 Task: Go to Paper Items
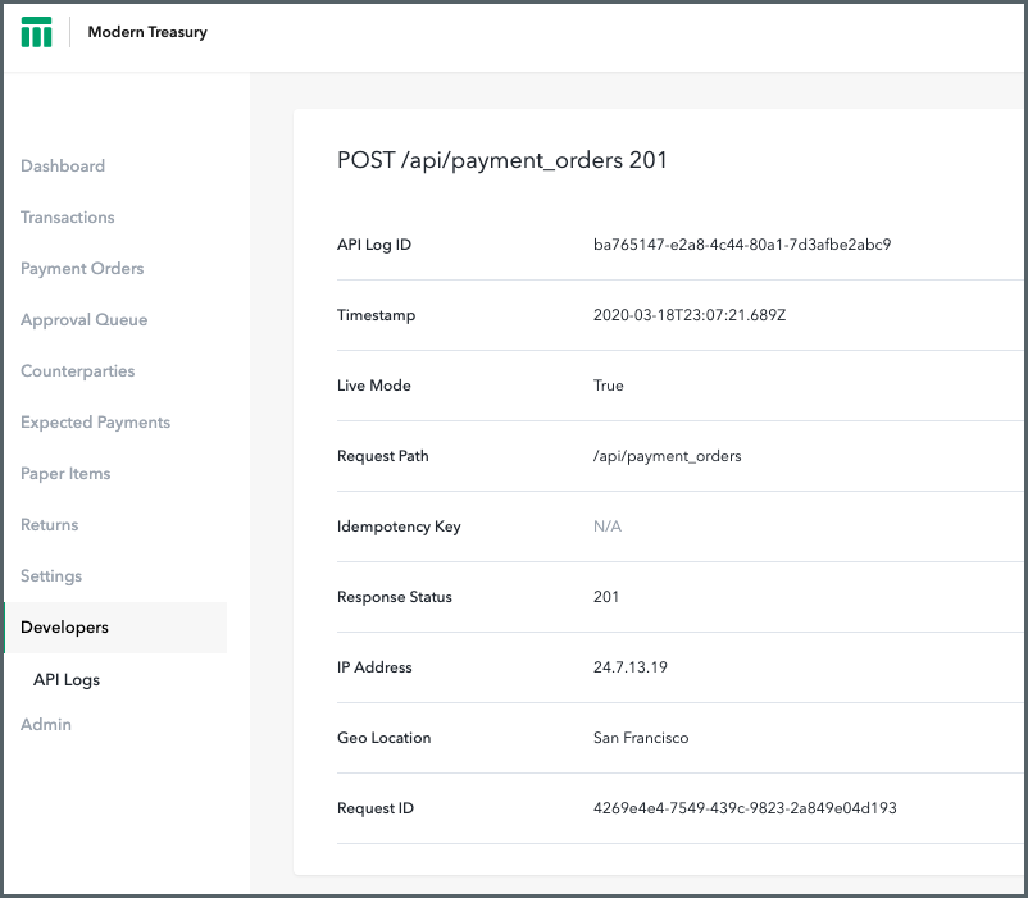pyautogui.click(x=65, y=474)
